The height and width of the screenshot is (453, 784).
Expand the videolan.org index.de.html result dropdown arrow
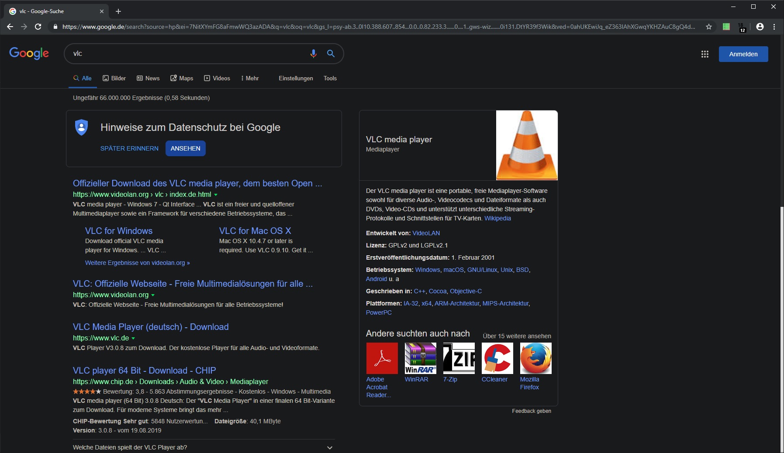point(216,195)
